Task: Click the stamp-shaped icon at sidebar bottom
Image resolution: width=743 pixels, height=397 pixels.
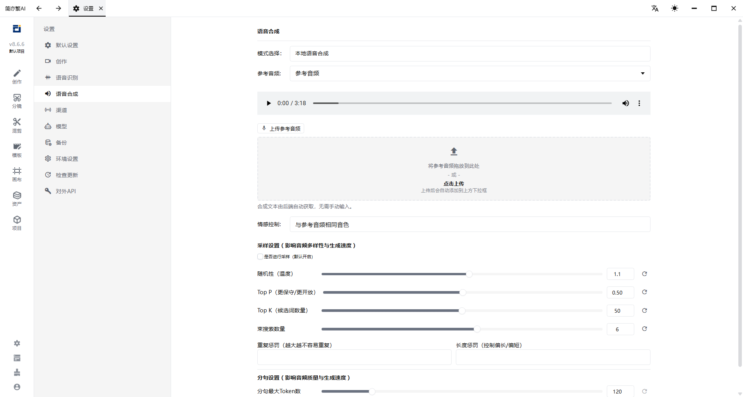Action: pos(17,372)
